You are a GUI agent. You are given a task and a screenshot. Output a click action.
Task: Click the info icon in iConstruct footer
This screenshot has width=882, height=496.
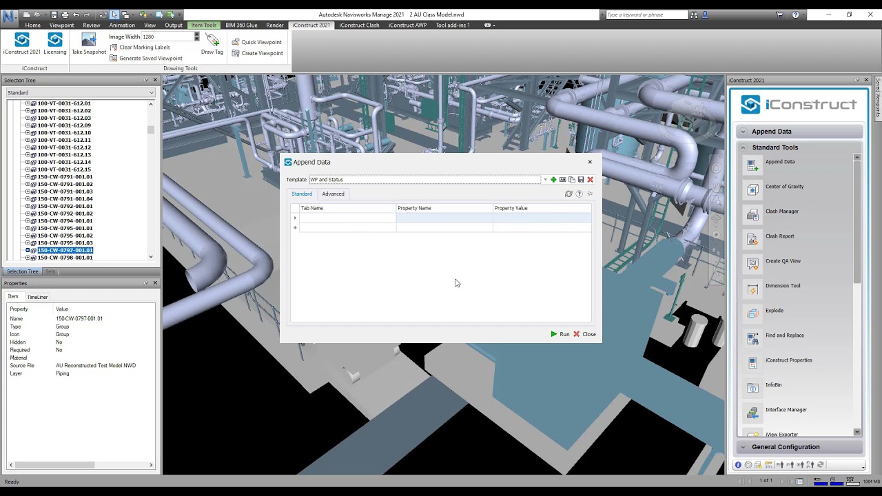tap(738, 465)
